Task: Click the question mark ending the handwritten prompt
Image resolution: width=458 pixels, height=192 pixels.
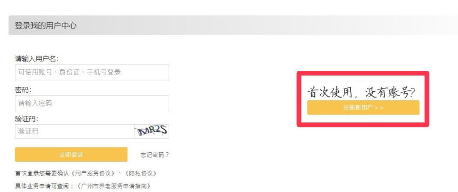Action: pos(412,93)
